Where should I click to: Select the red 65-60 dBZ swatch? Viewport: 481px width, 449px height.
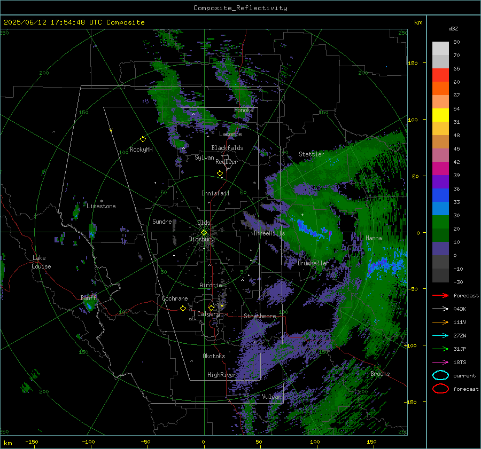pyautogui.click(x=440, y=75)
